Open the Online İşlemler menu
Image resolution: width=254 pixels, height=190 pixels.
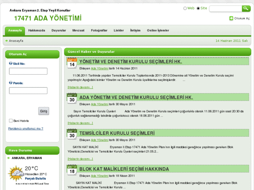(x=158, y=30)
